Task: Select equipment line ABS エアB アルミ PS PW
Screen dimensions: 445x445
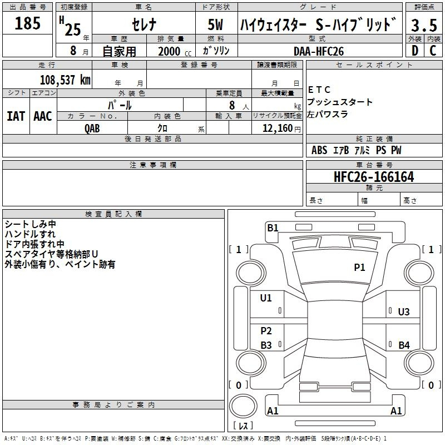Action: point(356,150)
